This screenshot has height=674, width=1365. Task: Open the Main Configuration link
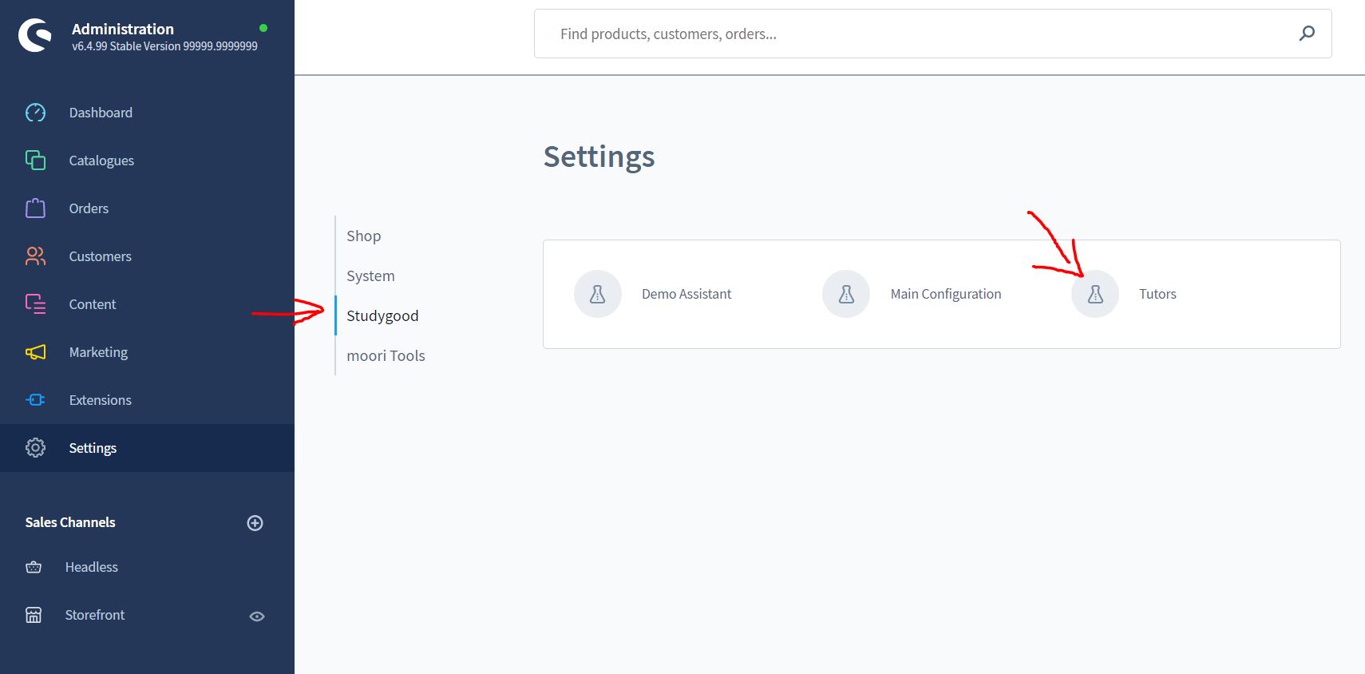pyautogui.click(x=945, y=294)
